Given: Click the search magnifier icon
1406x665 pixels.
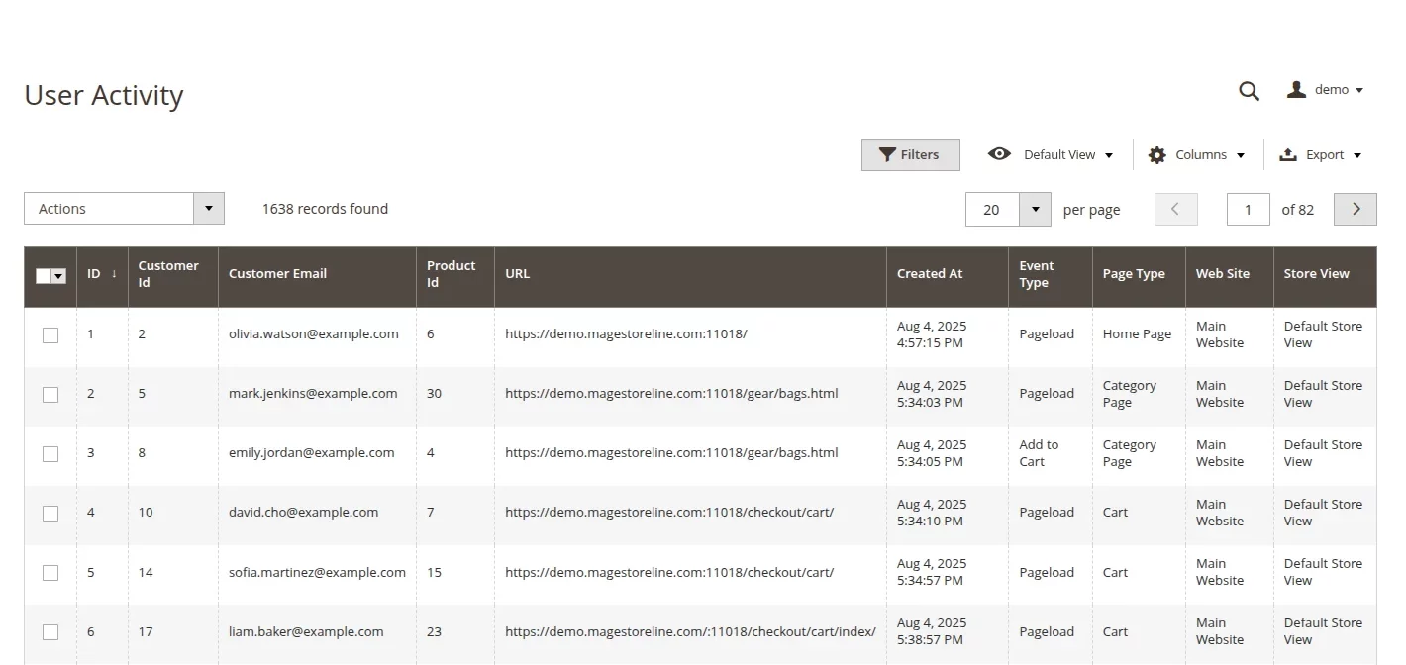Looking at the screenshot, I should click(x=1249, y=90).
